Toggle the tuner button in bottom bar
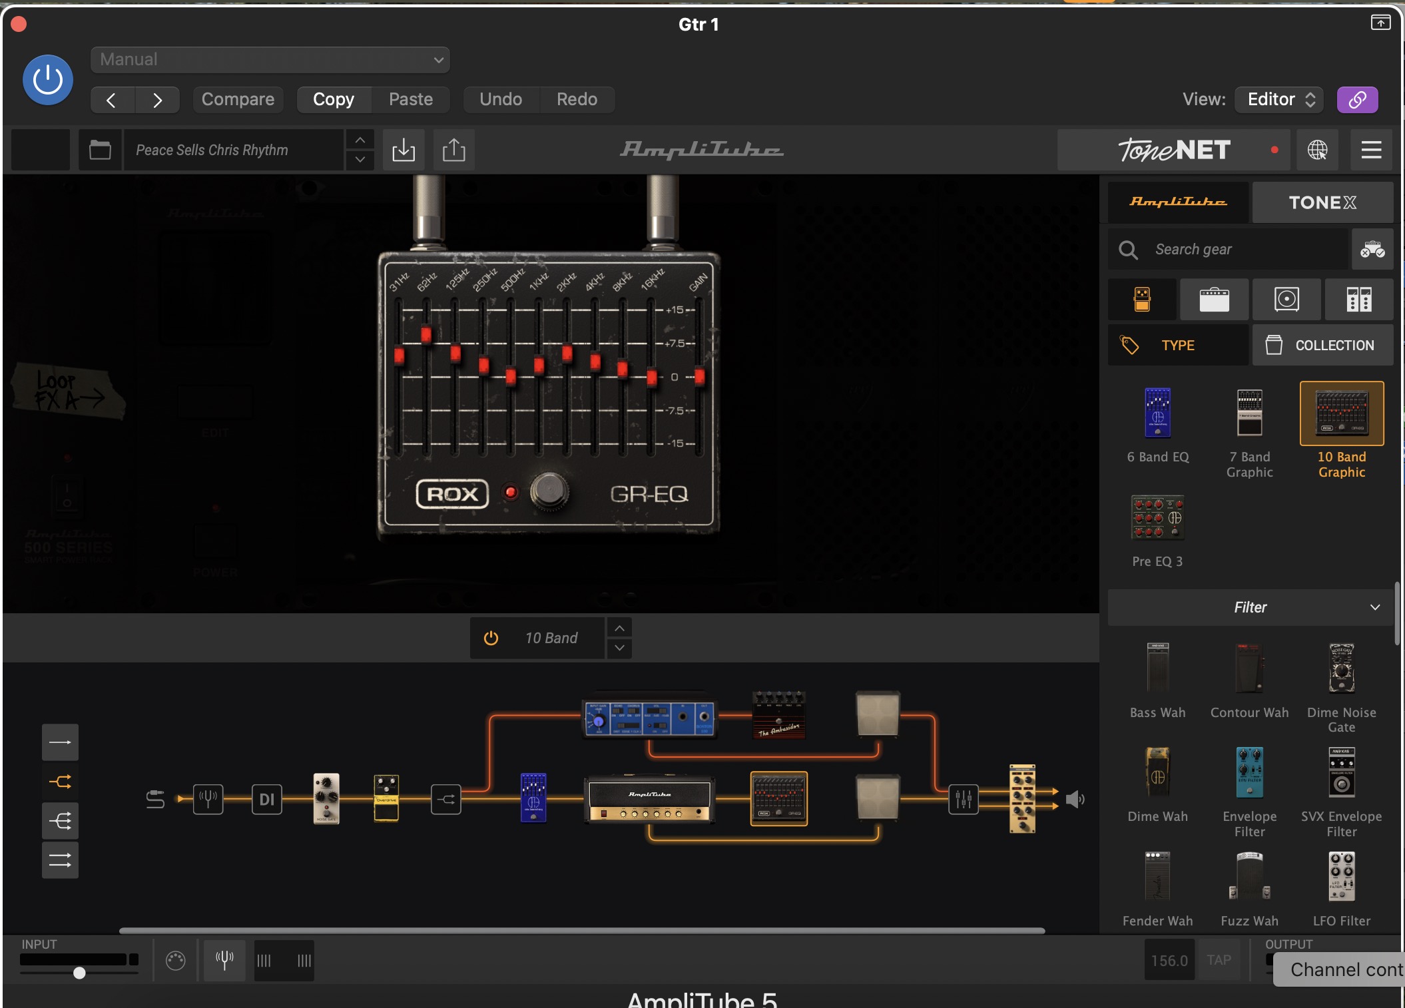This screenshot has height=1008, width=1405. [x=224, y=960]
